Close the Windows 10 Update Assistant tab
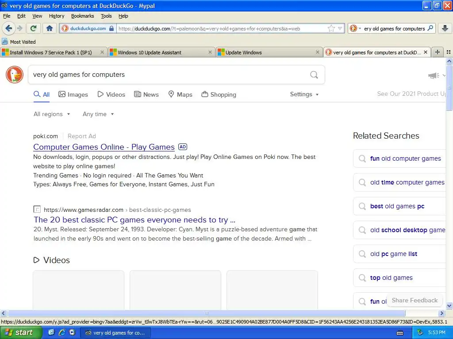 210,52
